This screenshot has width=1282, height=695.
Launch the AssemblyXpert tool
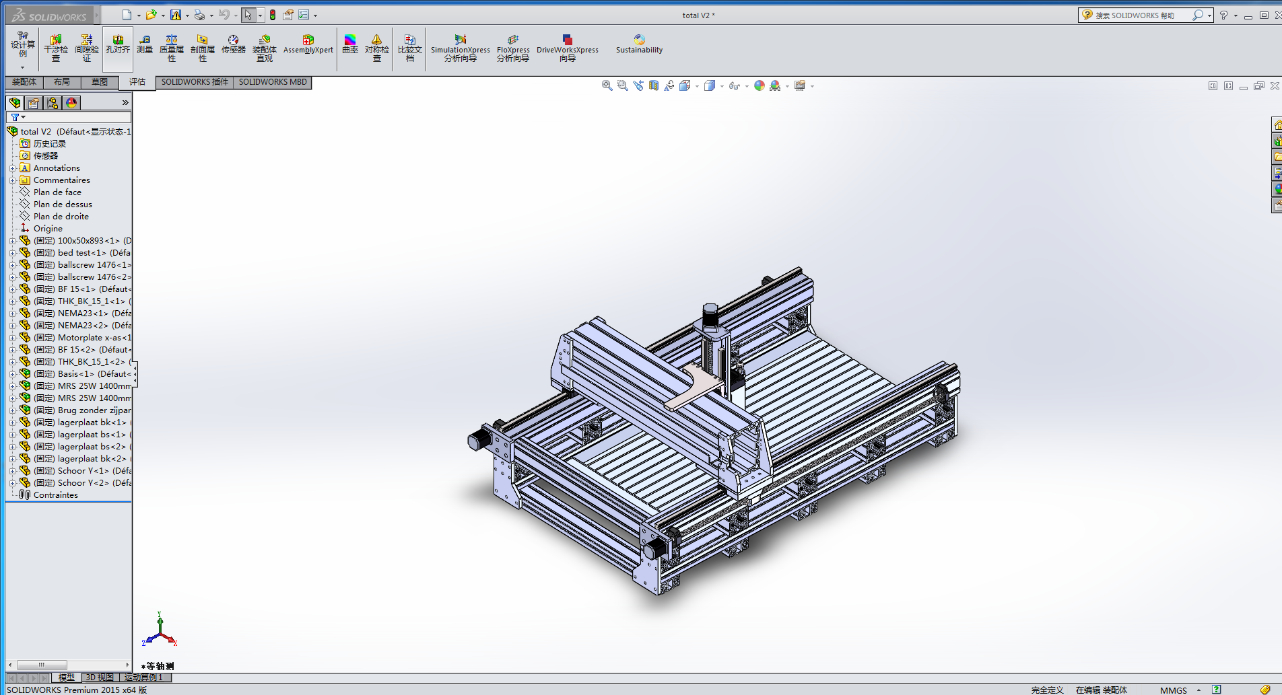click(x=308, y=45)
